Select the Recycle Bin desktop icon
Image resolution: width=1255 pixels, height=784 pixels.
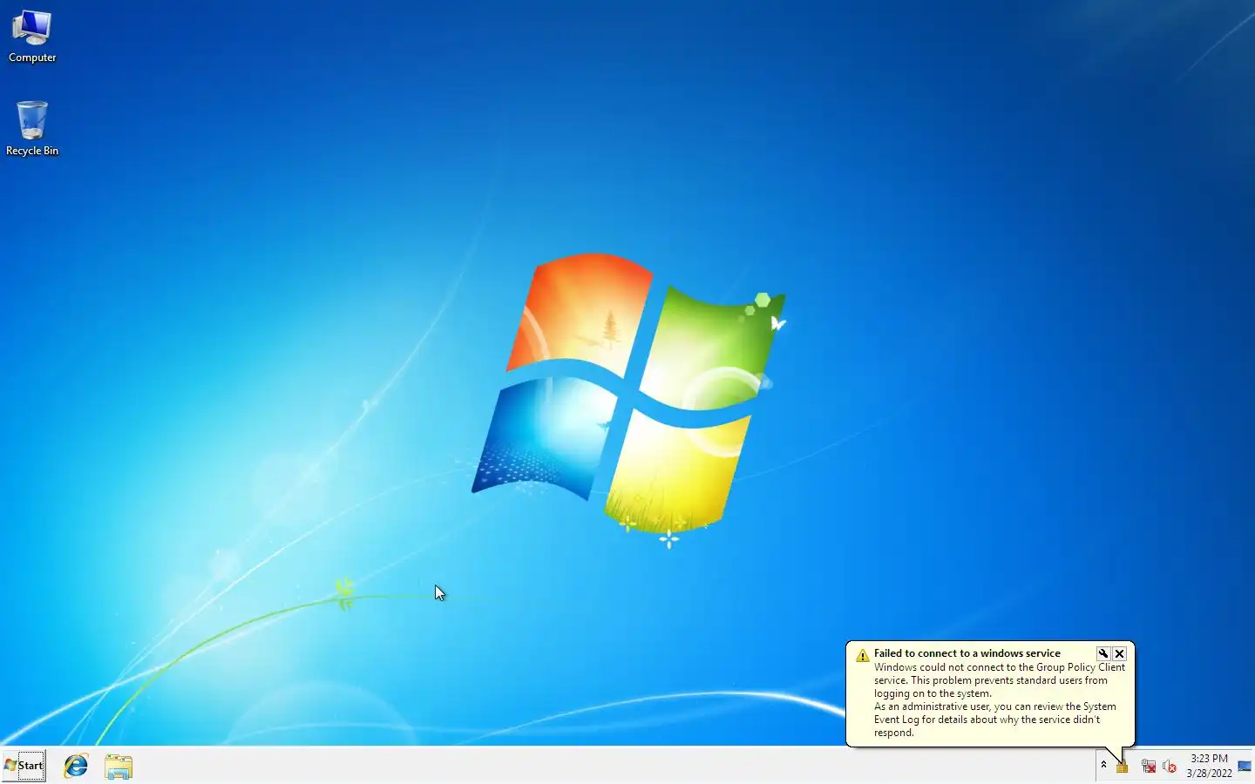pos(32,128)
